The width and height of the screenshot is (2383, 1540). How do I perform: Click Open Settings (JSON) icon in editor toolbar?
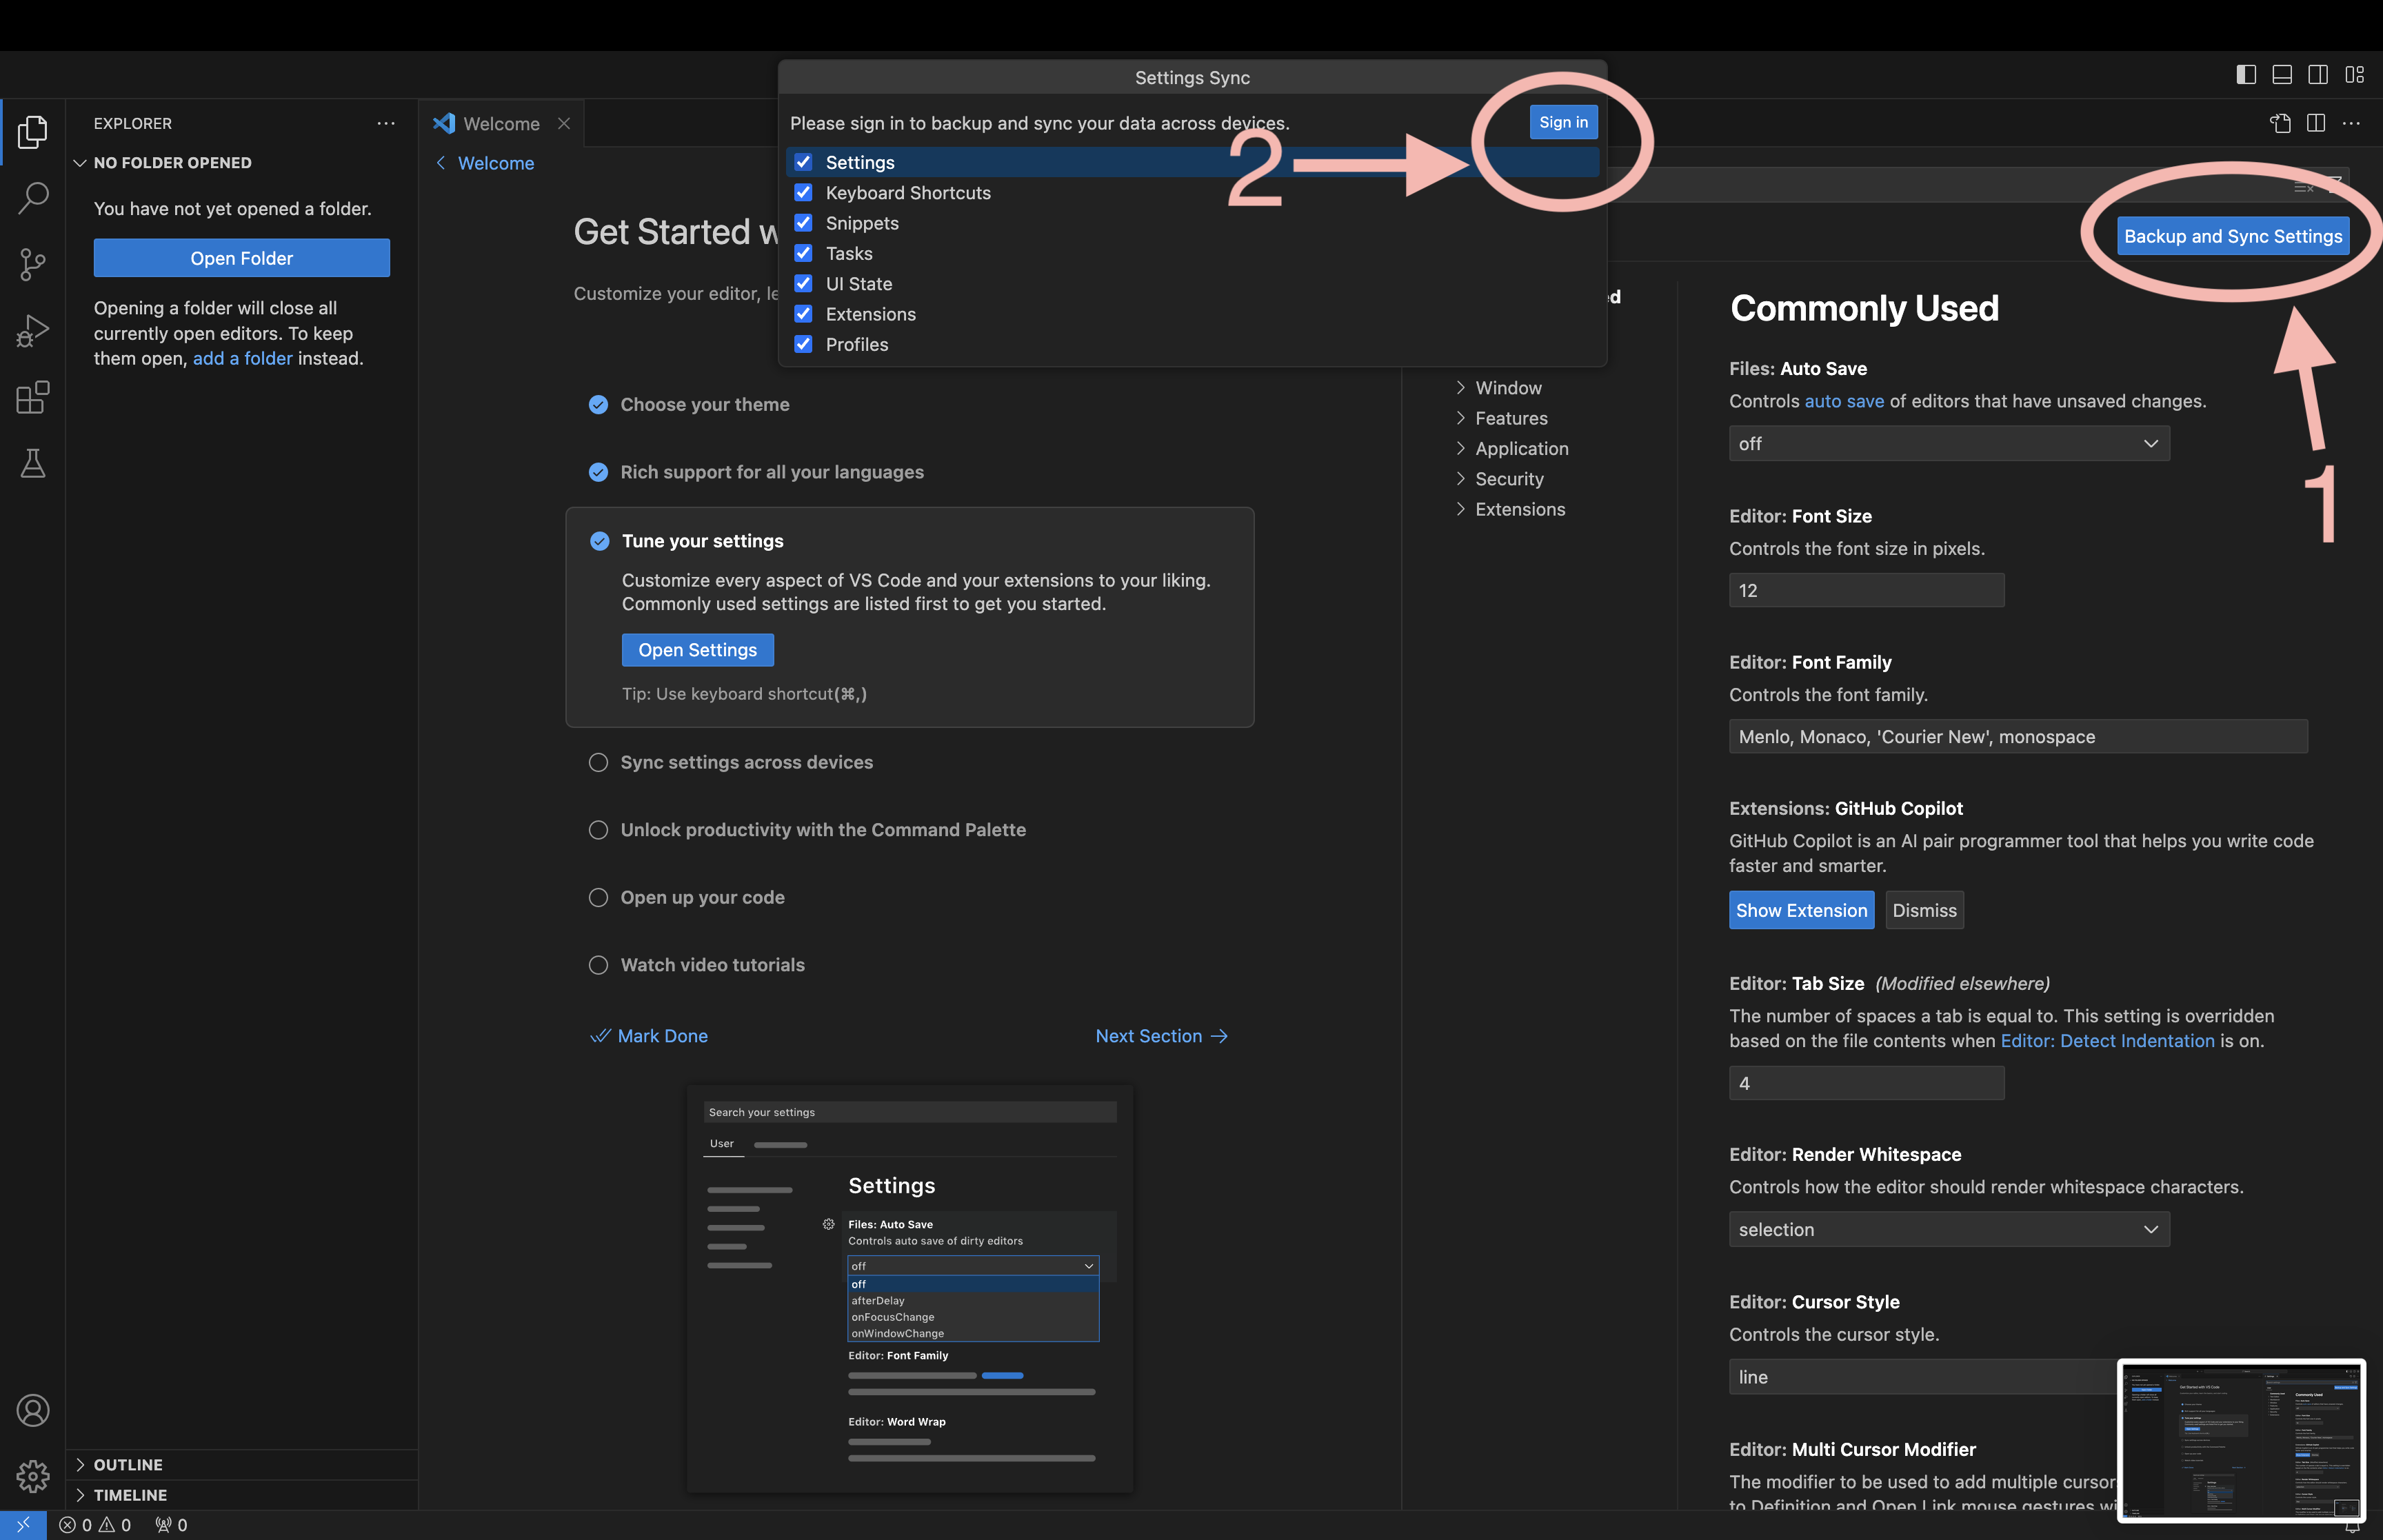click(2280, 123)
